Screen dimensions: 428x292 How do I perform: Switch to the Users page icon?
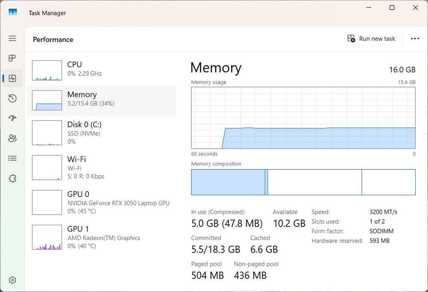click(x=12, y=138)
